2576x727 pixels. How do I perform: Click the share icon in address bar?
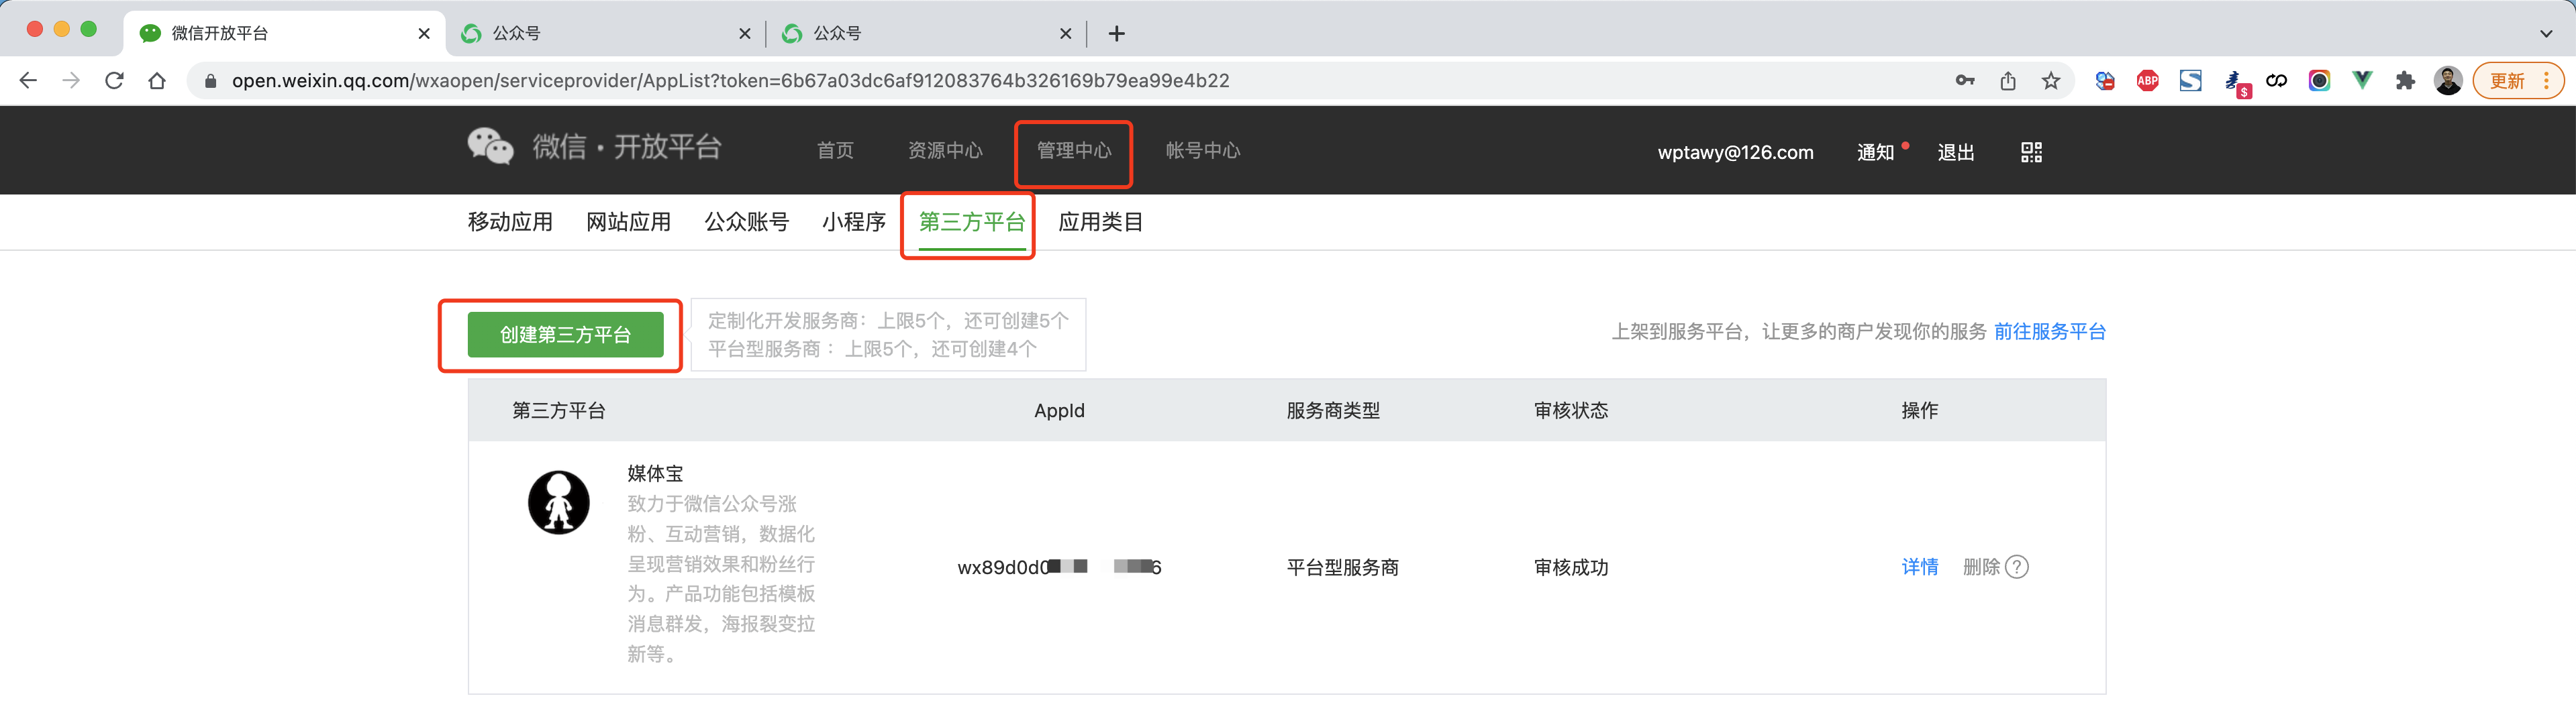(x=2008, y=81)
